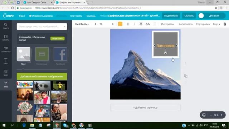Open the image search field dropdown arrow

click(64, 27)
